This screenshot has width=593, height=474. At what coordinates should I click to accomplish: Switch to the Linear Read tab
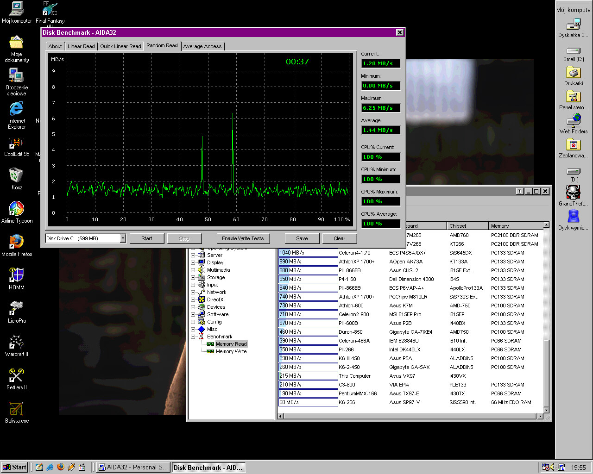[x=81, y=46]
